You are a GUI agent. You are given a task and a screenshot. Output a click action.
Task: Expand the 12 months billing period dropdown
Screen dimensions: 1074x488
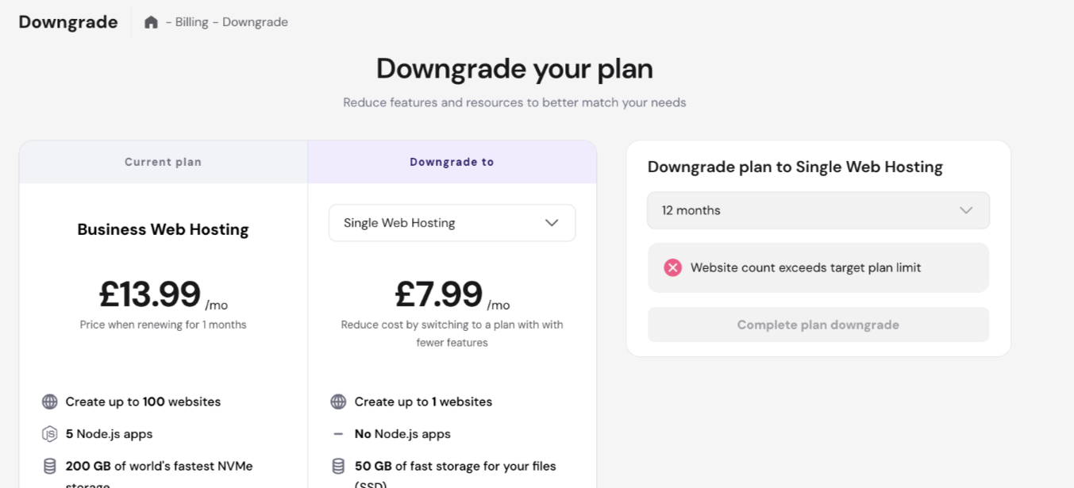pyautogui.click(x=818, y=210)
